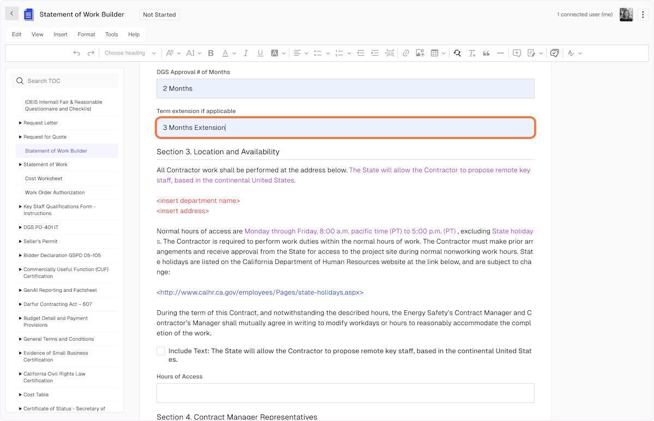
Task: Increase paragraph indent
Action: click(375, 53)
